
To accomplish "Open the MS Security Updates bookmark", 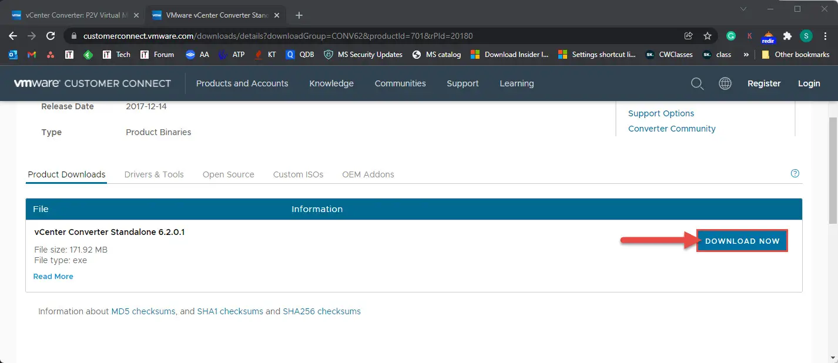I will pos(363,55).
